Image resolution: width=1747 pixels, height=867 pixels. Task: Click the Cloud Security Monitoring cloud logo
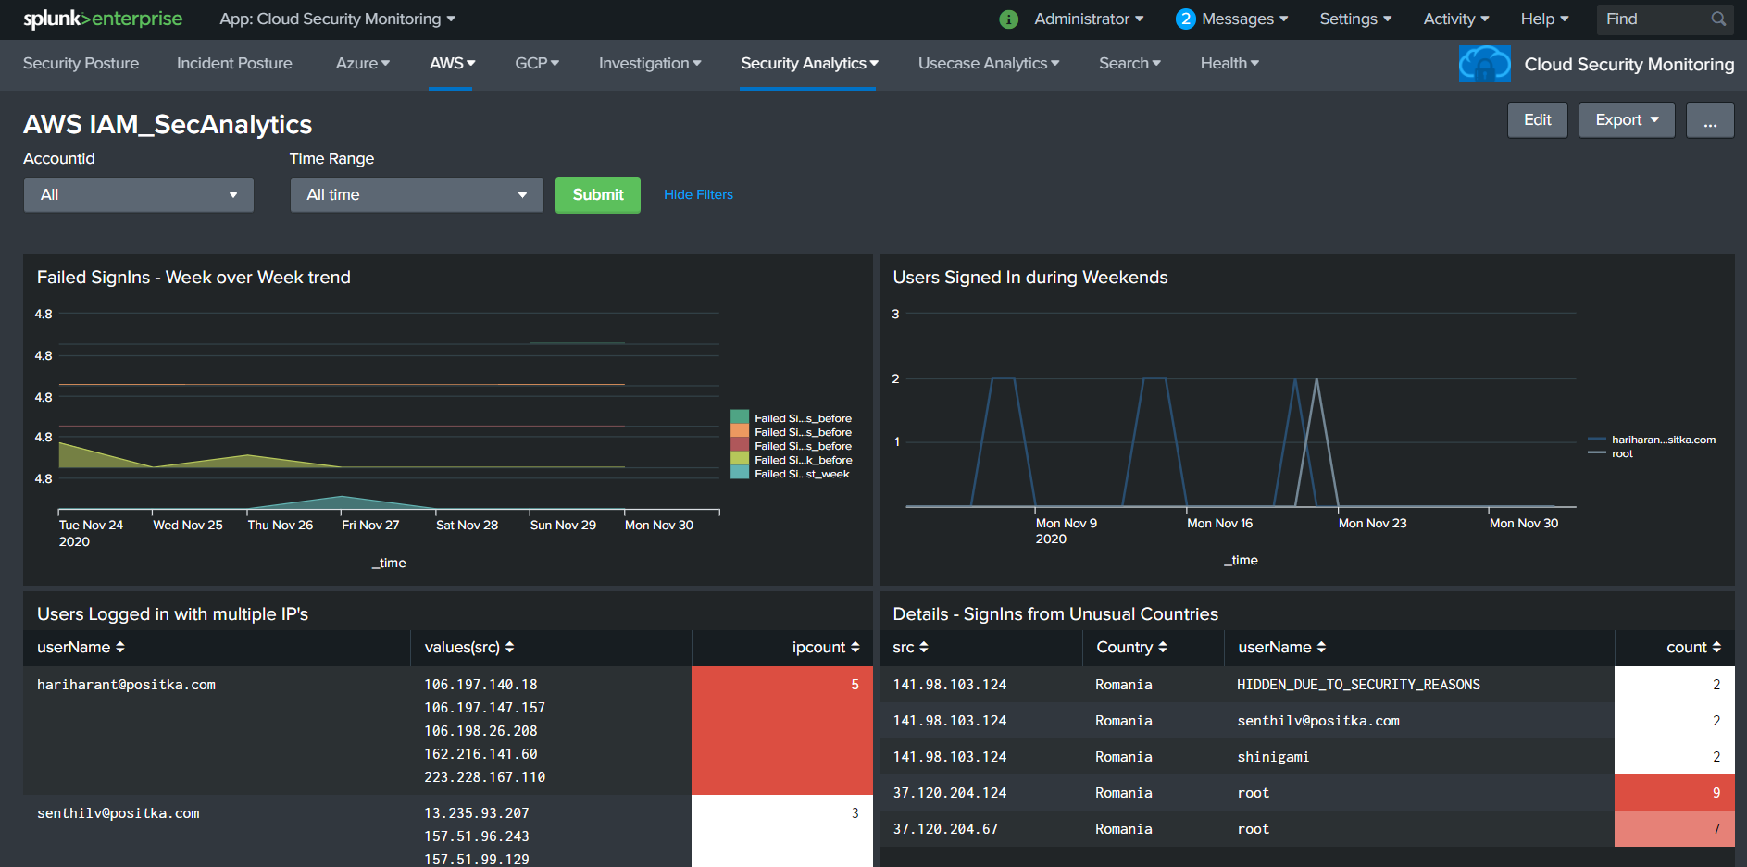[x=1484, y=64]
